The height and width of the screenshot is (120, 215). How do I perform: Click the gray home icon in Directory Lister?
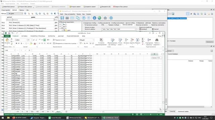click(x=105, y=18)
